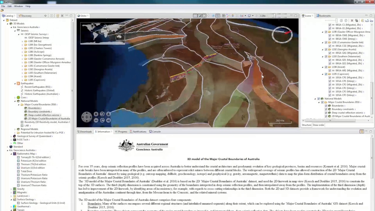
Task: Switch to the Bookmarks tab
Action: point(323,16)
